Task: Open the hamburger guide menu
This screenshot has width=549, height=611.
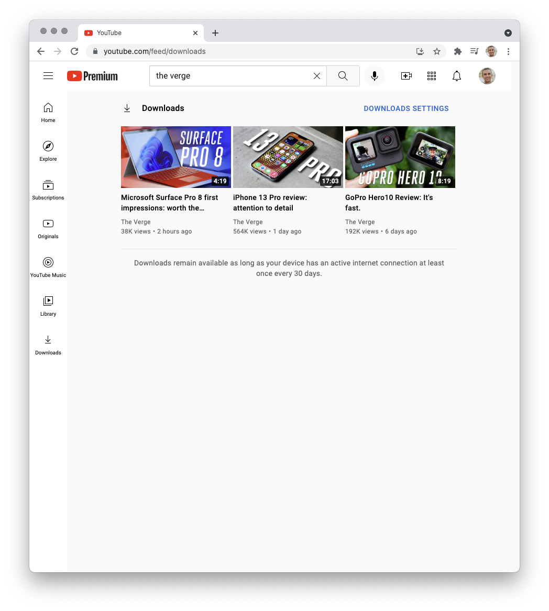Action: 48,76
